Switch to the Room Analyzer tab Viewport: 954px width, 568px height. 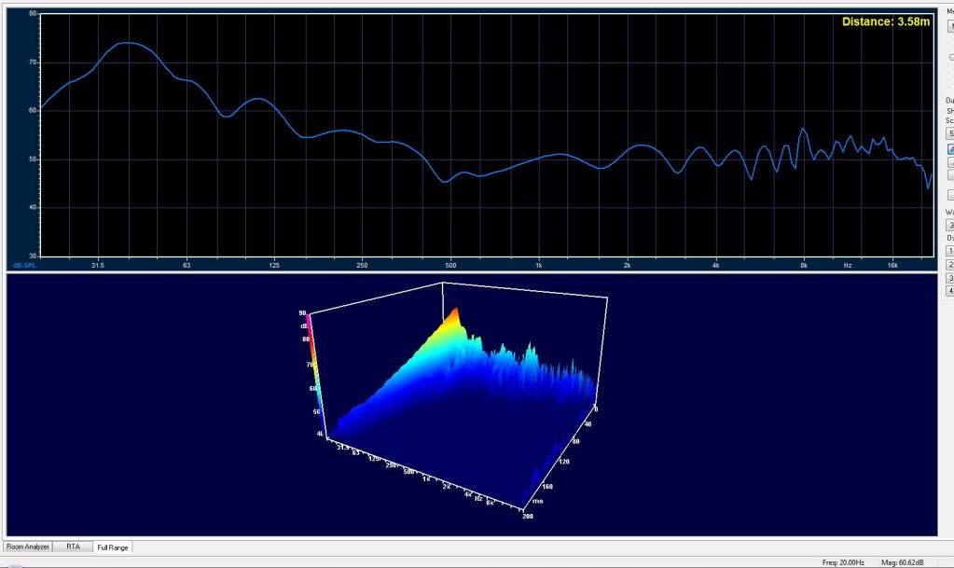tap(27, 547)
